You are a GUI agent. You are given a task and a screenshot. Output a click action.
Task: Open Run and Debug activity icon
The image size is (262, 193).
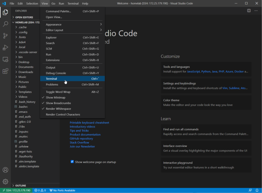[x=5, y=47]
